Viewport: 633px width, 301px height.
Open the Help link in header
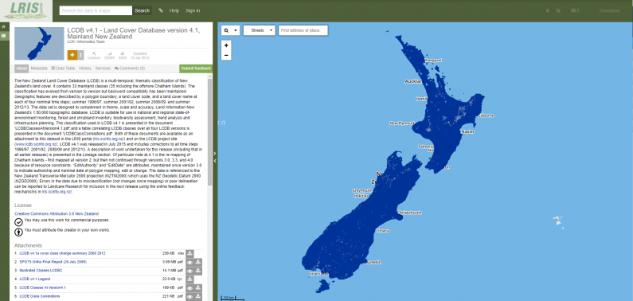pos(174,11)
